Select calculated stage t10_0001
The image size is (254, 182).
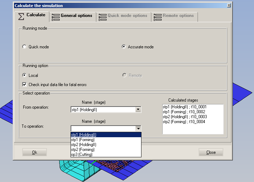coord(185,107)
